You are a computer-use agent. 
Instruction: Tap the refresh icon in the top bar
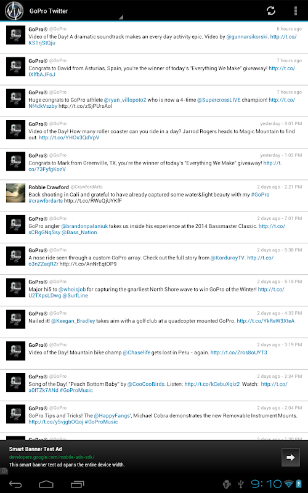pos(271,10)
